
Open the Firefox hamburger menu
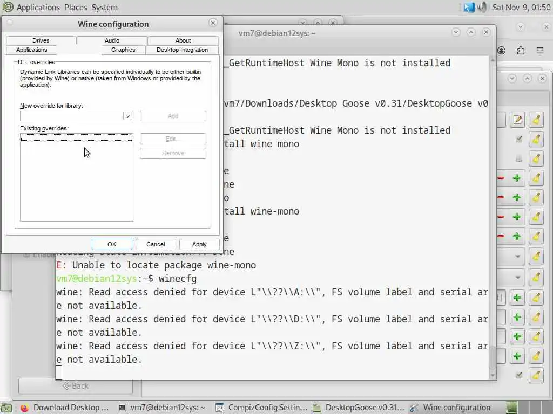pyautogui.click(x=540, y=50)
